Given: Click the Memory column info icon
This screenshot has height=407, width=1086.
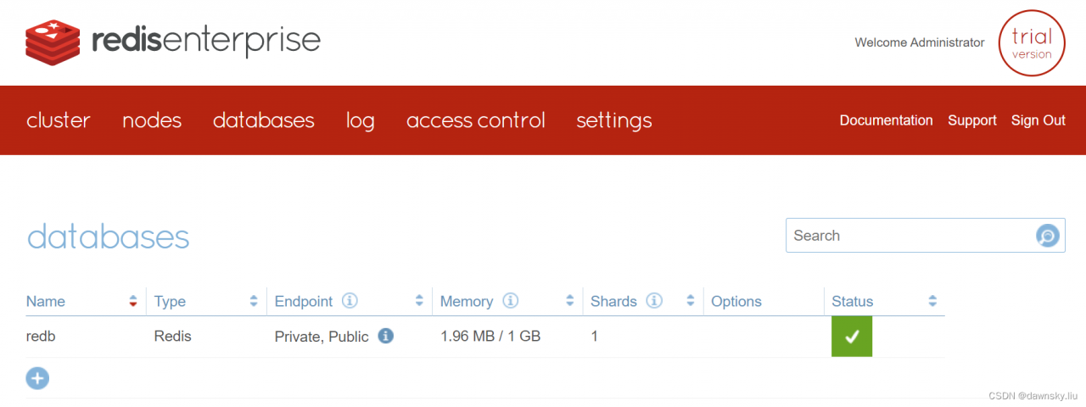Looking at the screenshot, I should tap(510, 301).
